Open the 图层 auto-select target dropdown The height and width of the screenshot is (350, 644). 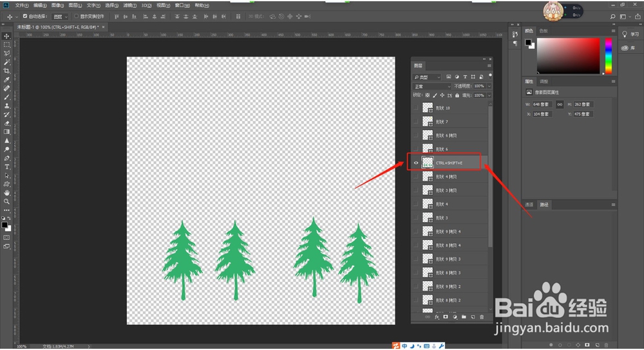point(61,17)
